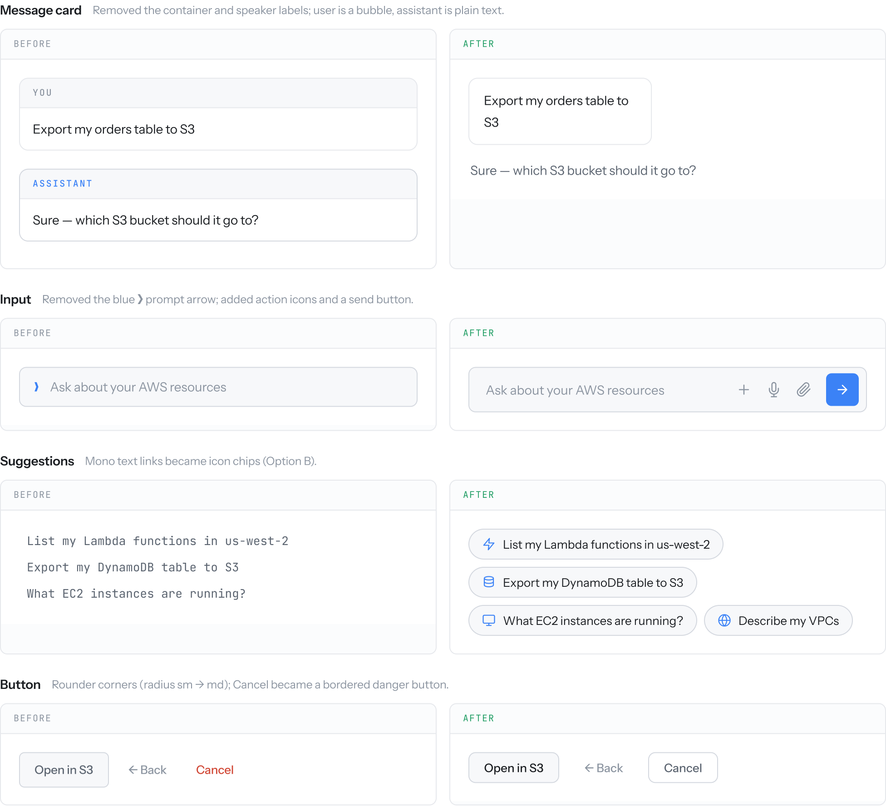Click the Before card text 'Export my orders table to S3'
The width and height of the screenshot is (886, 806).
pyautogui.click(x=113, y=129)
